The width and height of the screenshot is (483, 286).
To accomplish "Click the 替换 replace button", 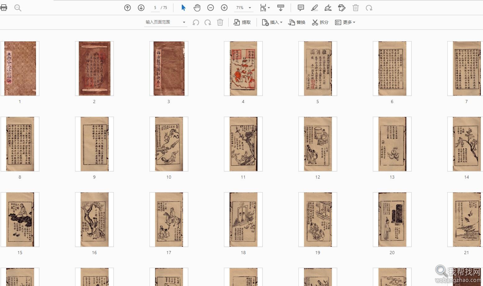I will coord(297,22).
